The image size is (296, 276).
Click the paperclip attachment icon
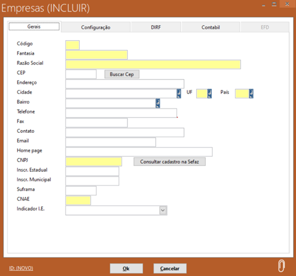tap(281, 266)
